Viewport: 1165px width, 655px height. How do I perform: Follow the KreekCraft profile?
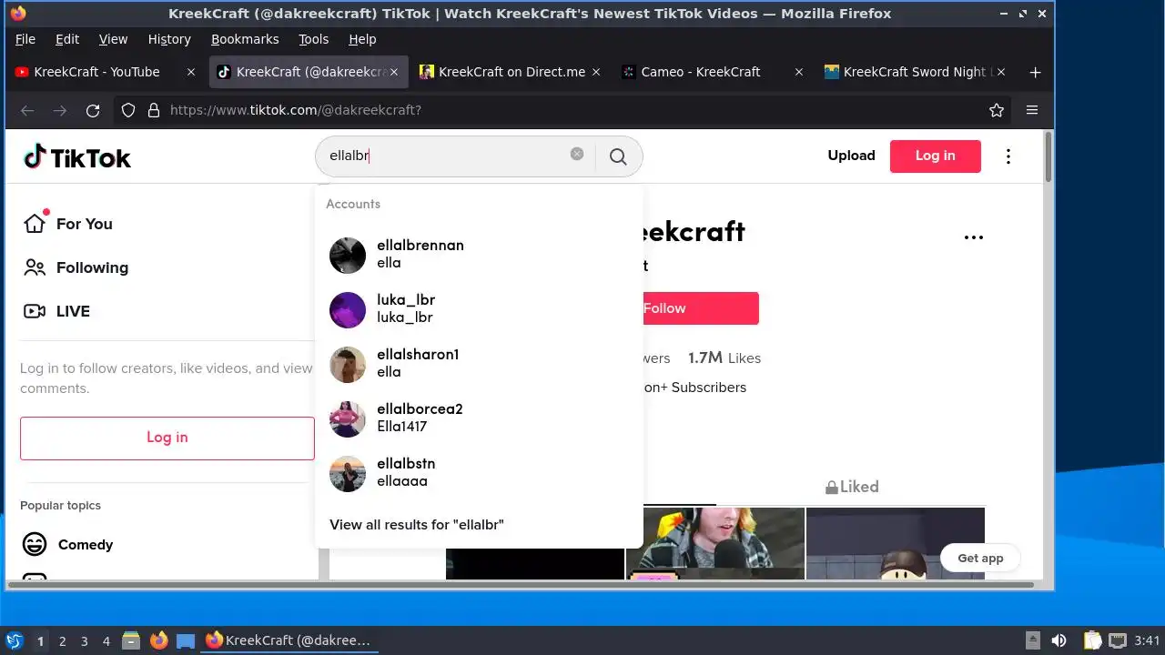701,308
